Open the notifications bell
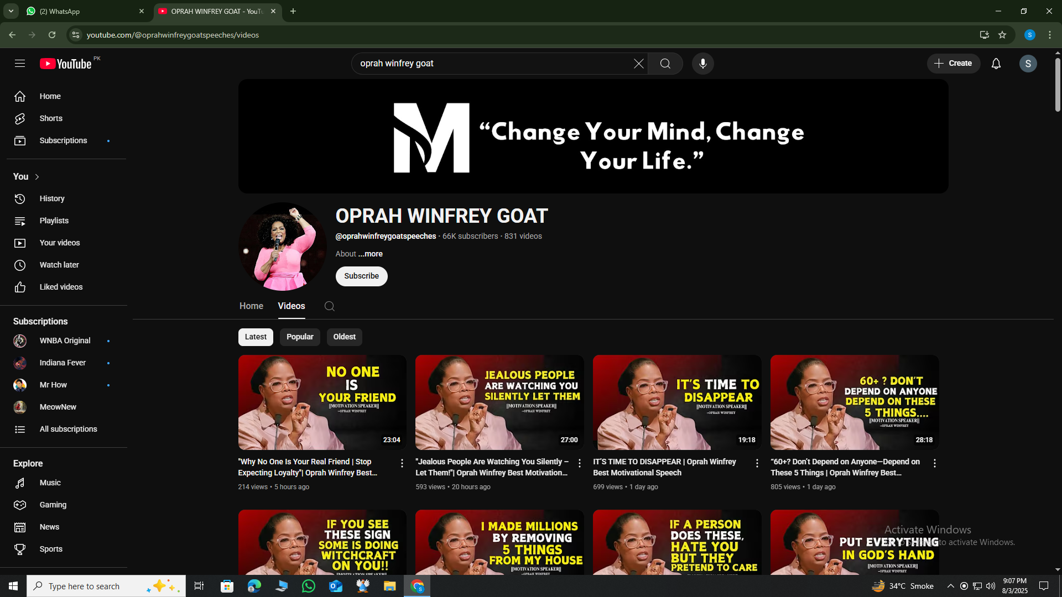This screenshot has width=1062, height=597. pyautogui.click(x=996, y=64)
